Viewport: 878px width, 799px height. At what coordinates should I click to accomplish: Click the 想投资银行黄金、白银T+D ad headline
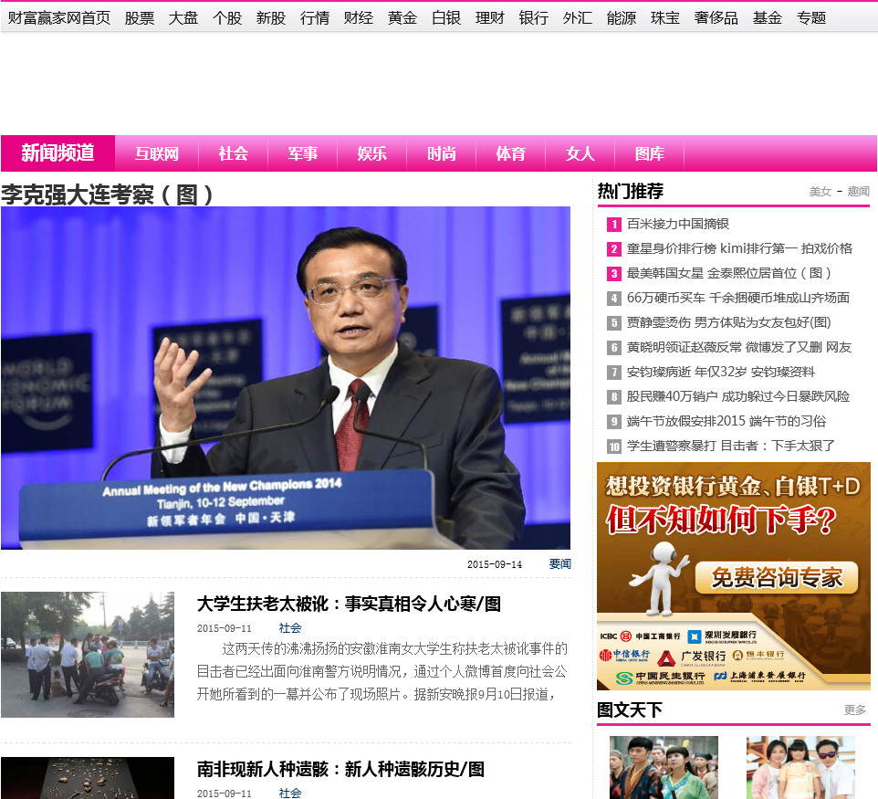click(732, 487)
